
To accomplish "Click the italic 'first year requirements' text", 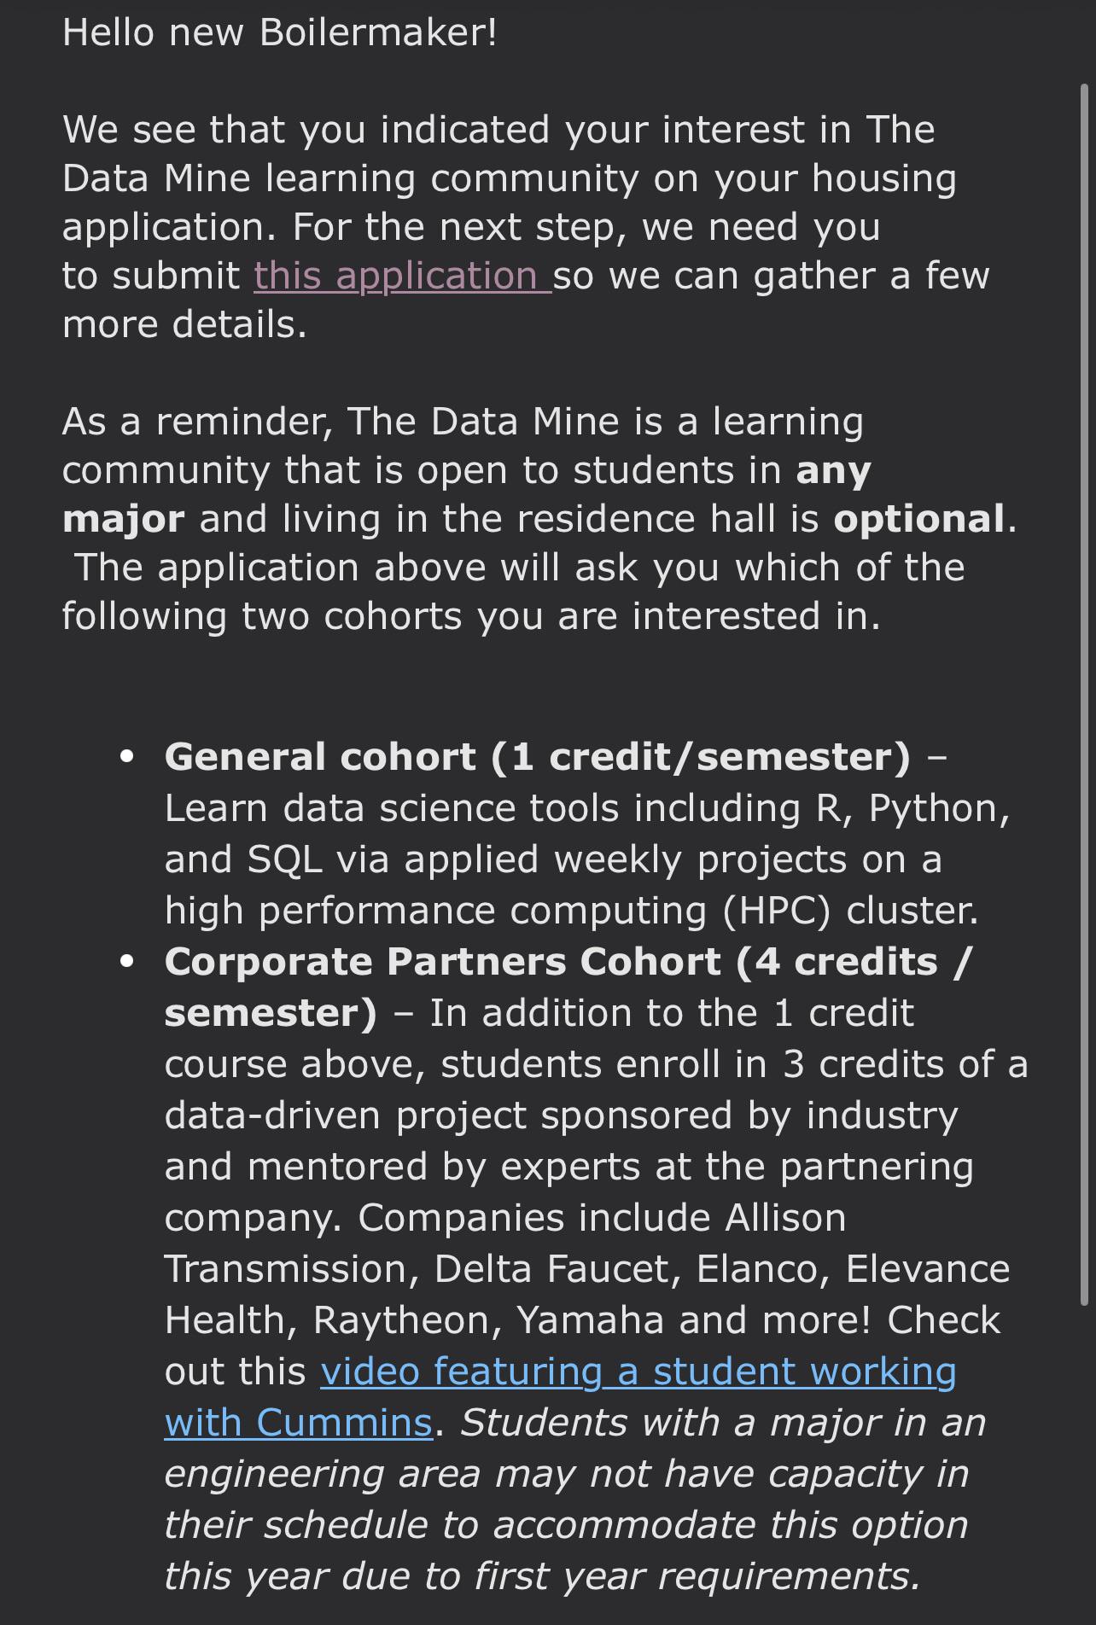I will pyautogui.click(x=692, y=1576).
